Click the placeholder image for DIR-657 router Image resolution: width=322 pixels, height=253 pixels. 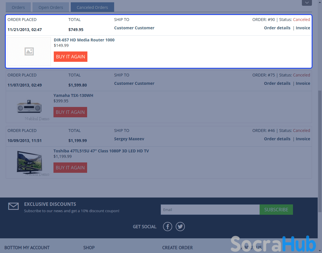click(29, 51)
